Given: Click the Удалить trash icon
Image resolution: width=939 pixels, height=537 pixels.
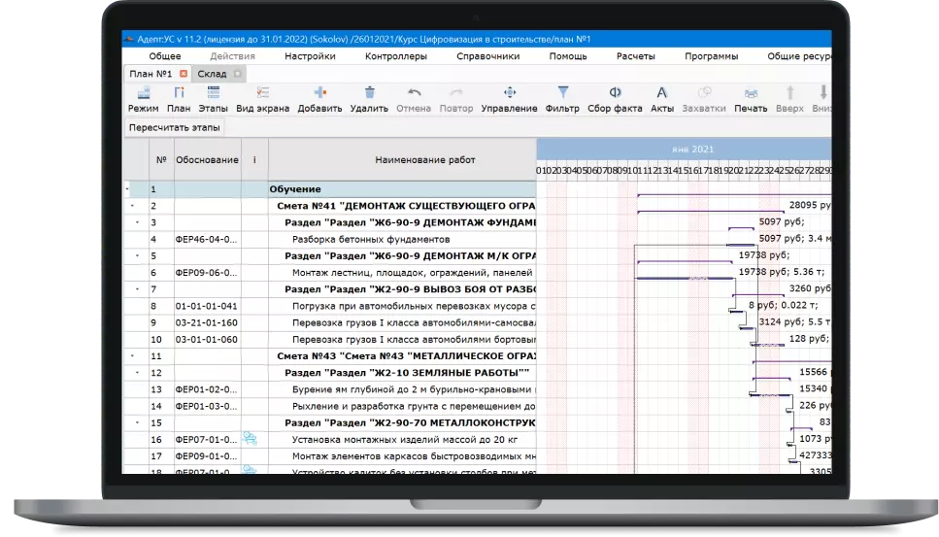Looking at the screenshot, I should pyautogui.click(x=370, y=93).
